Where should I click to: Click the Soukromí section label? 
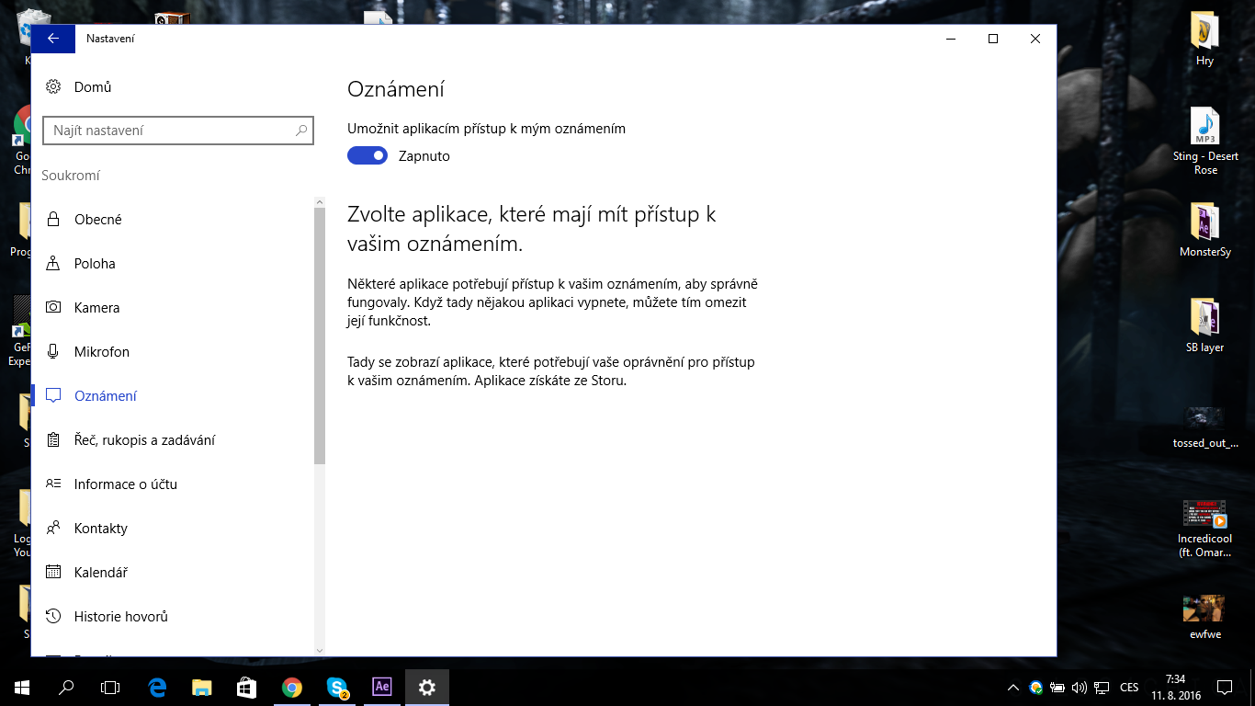click(x=71, y=176)
